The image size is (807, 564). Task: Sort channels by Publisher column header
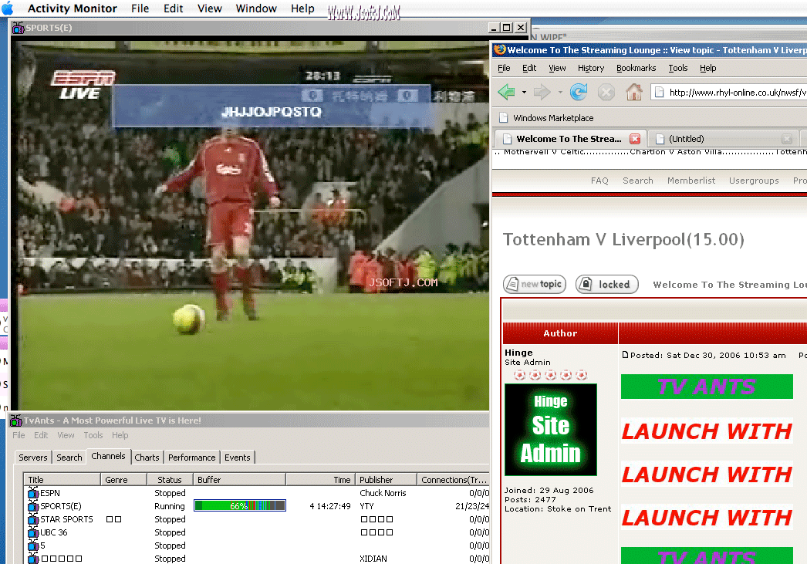tap(386, 480)
